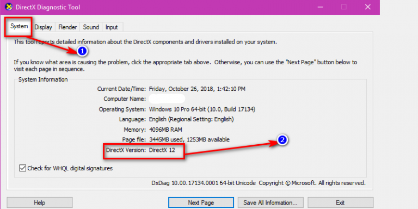Click the DirectX Diagnostic Tool title bar icon
418x209 pixels.
(9, 7)
